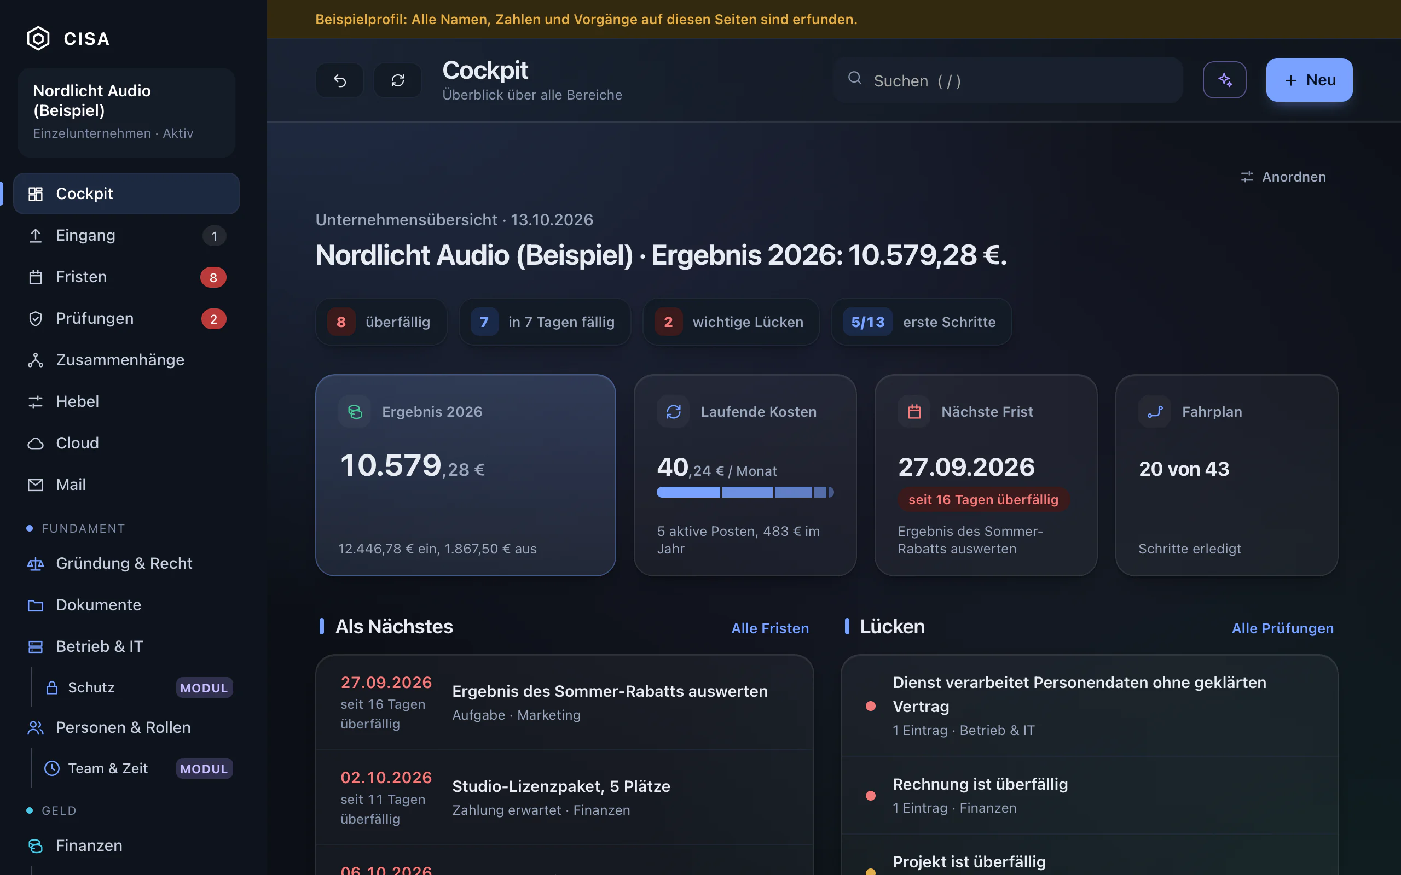This screenshot has width=1401, height=875.
Task: Click the 2 wichtige Lücken chip
Action: (731, 322)
